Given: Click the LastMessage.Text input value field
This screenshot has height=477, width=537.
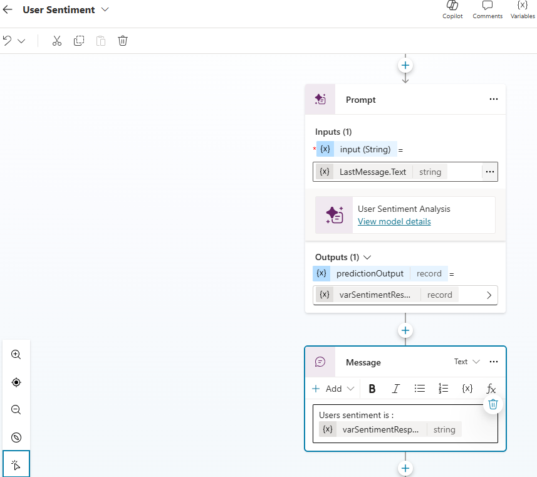Looking at the screenshot, I should [x=395, y=172].
